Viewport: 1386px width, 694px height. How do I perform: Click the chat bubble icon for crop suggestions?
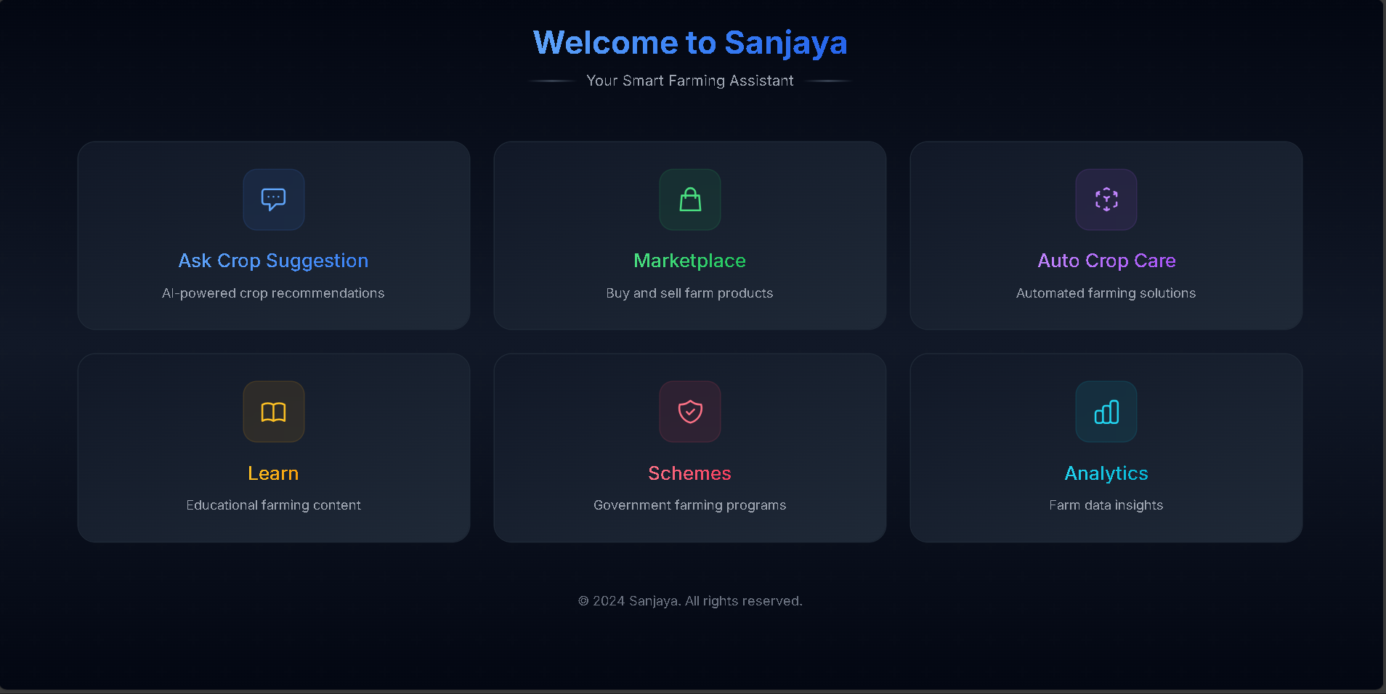tap(273, 200)
